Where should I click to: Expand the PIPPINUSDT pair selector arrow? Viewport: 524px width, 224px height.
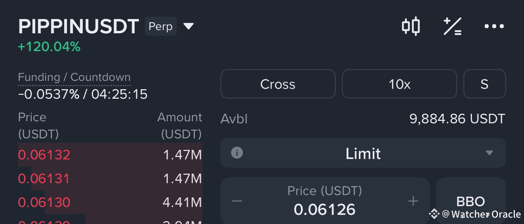point(188,27)
